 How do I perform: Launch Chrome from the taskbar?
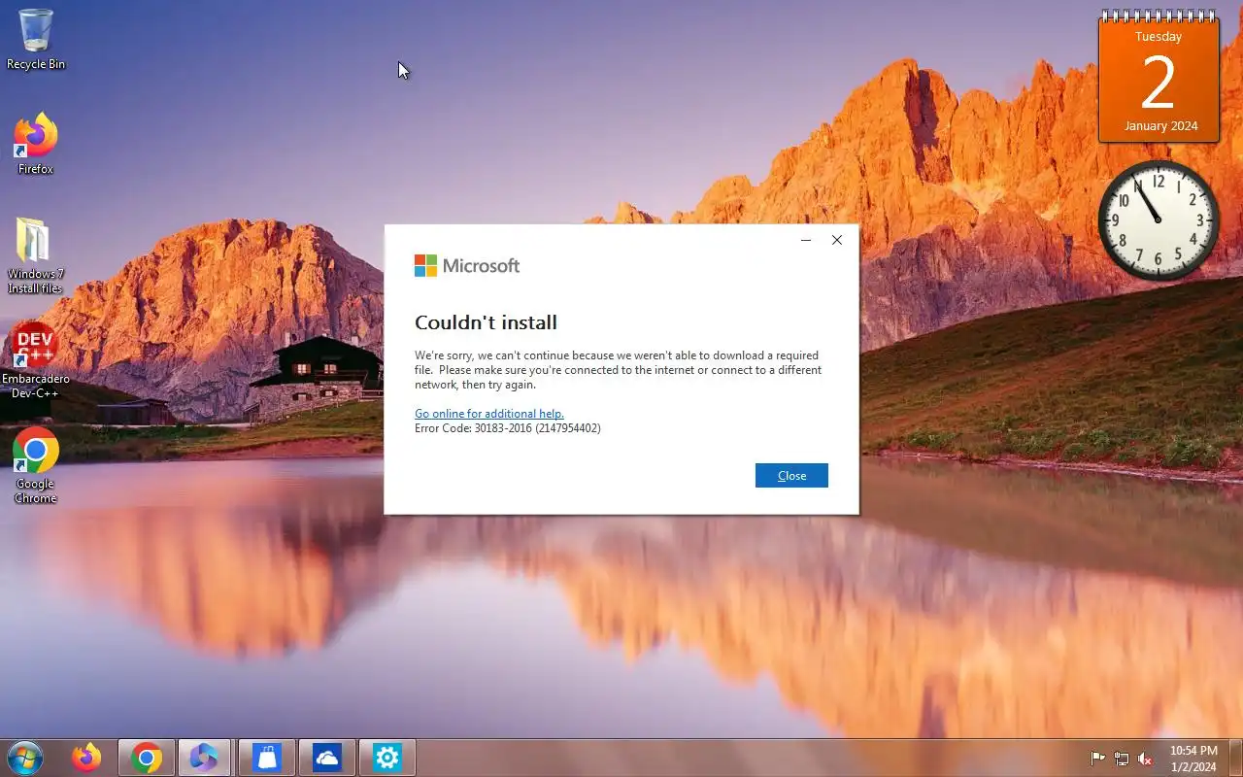pos(147,758)
